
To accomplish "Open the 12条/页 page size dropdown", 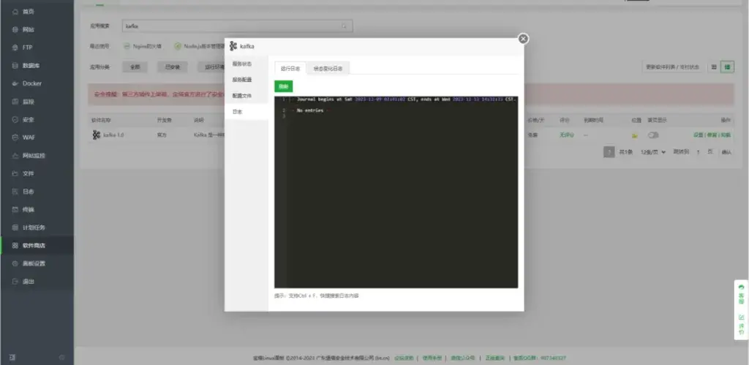I will [x=653, y=152].
